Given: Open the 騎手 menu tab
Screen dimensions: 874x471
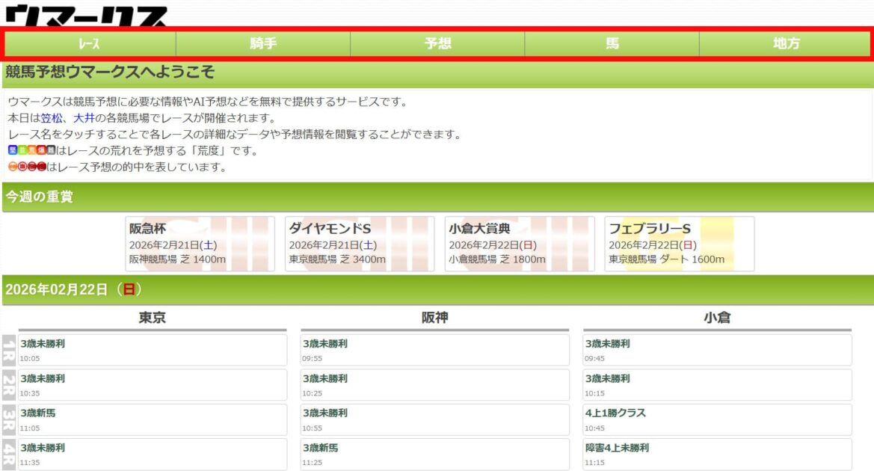Looking at the screenshot, I should point(263,44).
